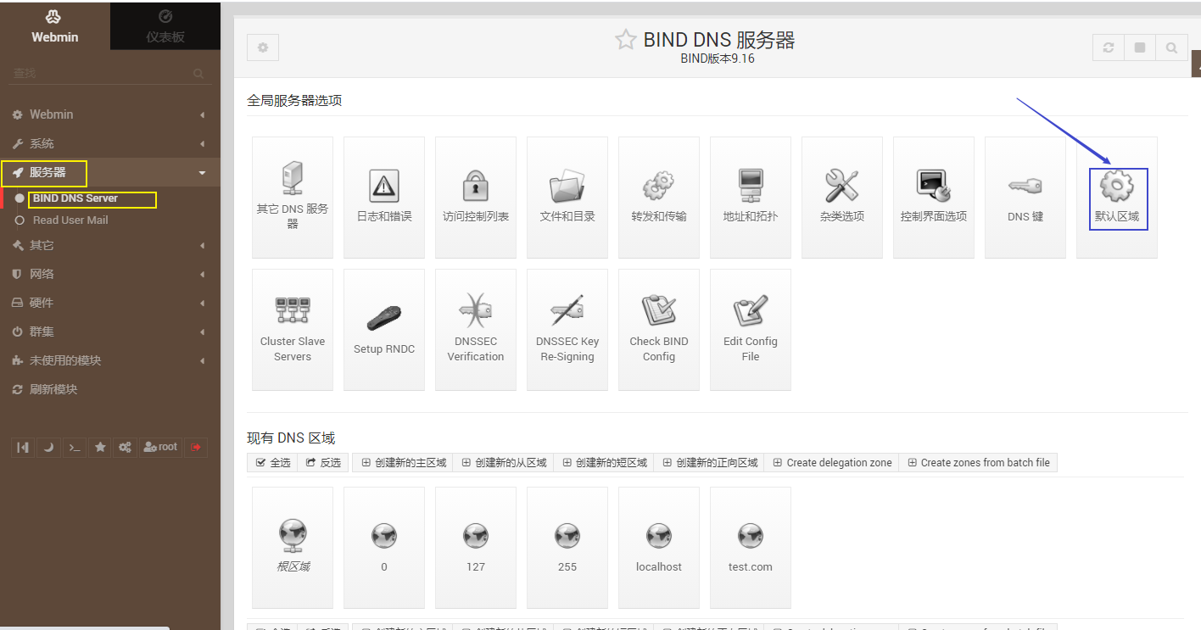The image size is (1201, 630).
Task: Click 反选 to invert selection
Action: click(323, 463)
